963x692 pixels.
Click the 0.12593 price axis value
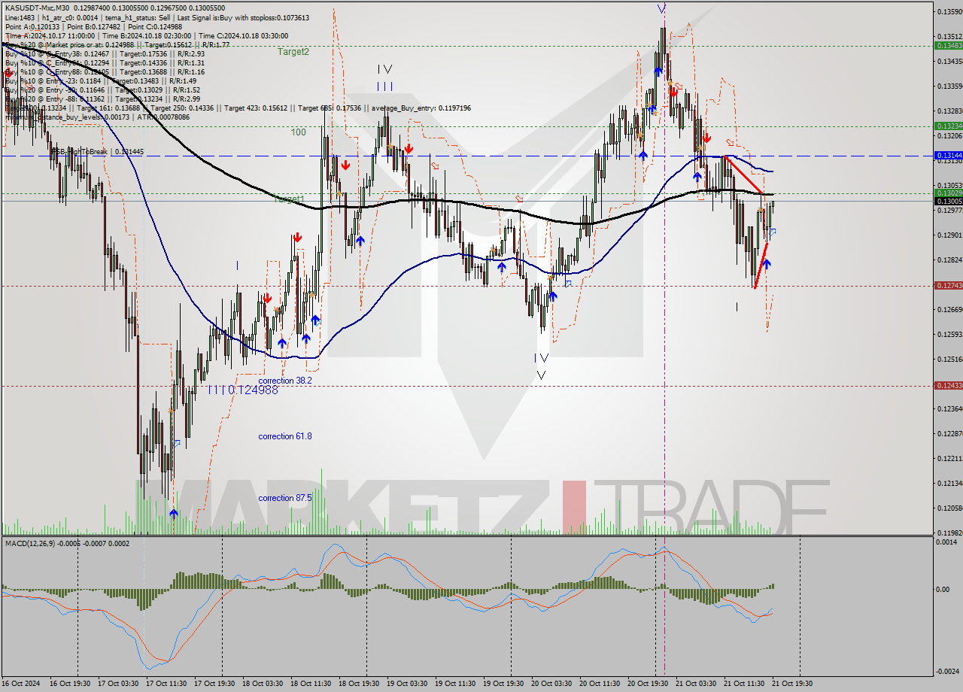(949, 334)
